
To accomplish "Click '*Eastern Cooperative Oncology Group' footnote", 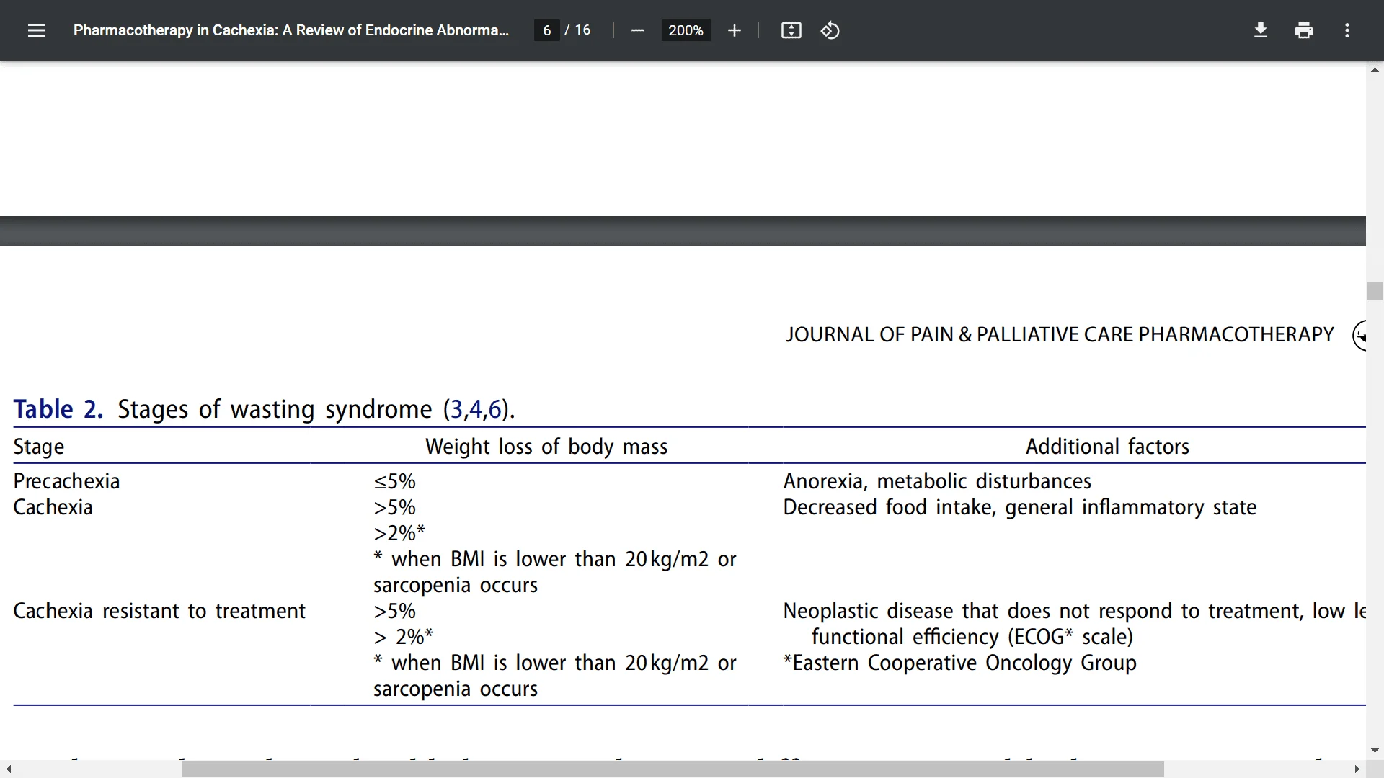I will [960, 663].
